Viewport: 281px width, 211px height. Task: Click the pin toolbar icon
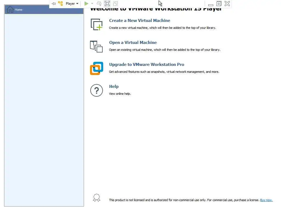coord(54,4)
